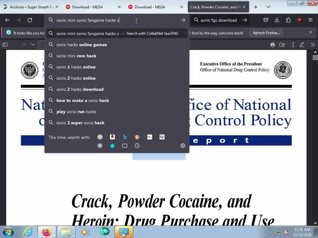Open Windows Explorer from the taskbar
The image size is (318, 238).
tap(66, 232)
